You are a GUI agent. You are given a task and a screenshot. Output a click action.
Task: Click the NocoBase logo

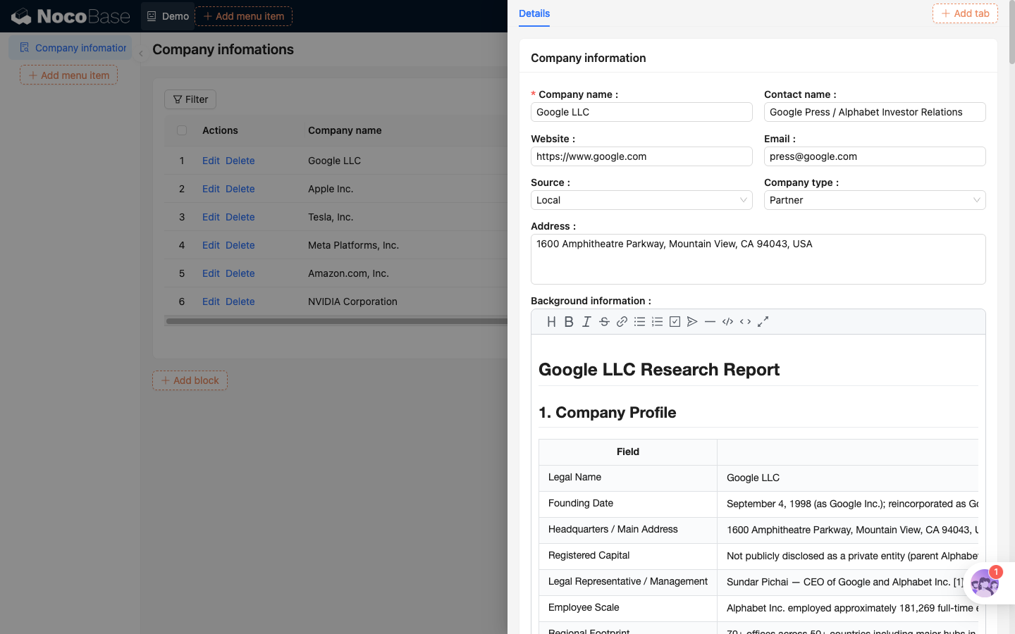70,16
